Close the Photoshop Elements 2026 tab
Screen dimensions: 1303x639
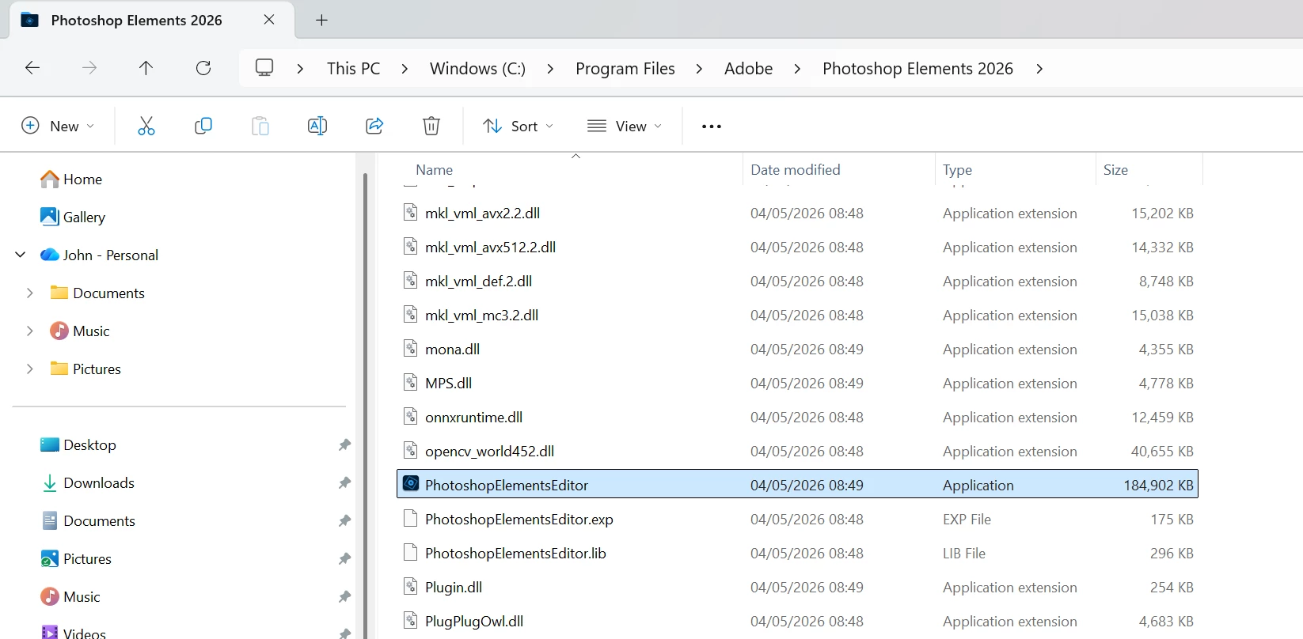[269, 20]
